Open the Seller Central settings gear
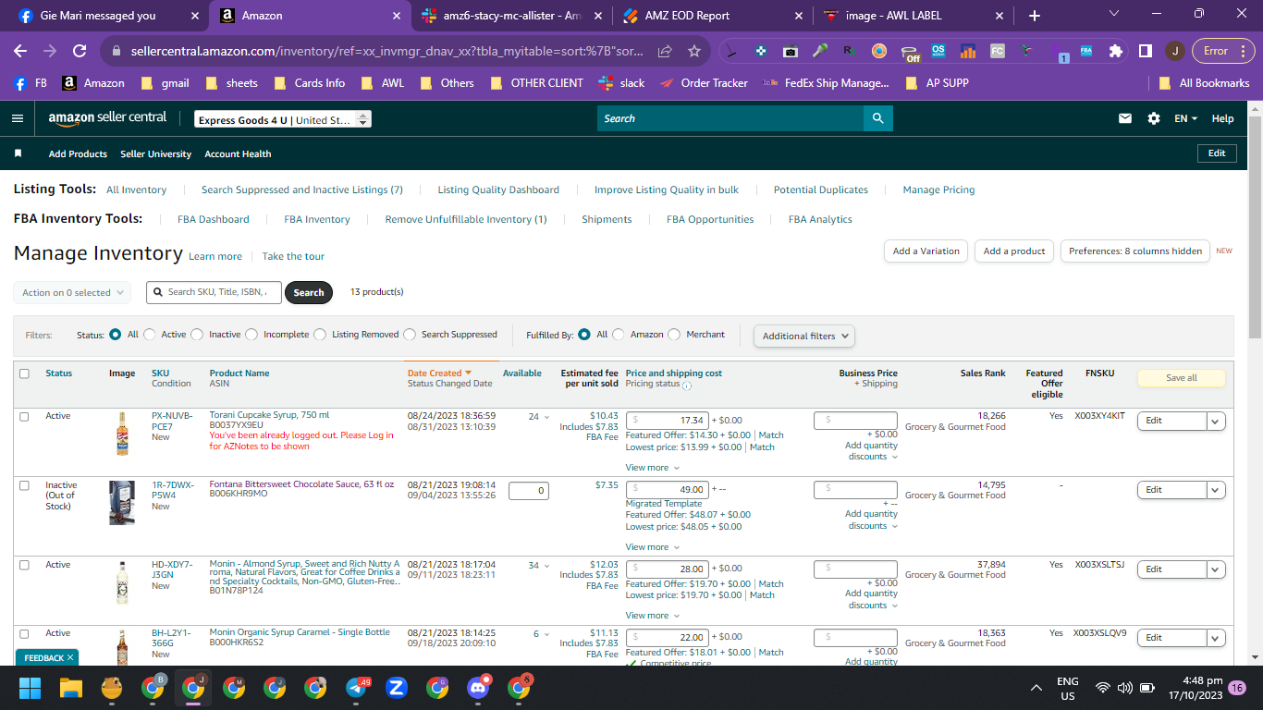Viewport: 1263px width, 710px height. coord(1154,118)
